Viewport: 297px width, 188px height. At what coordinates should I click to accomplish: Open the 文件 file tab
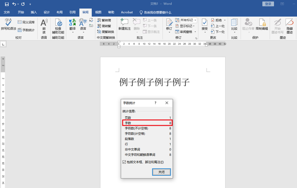(7, 12)
